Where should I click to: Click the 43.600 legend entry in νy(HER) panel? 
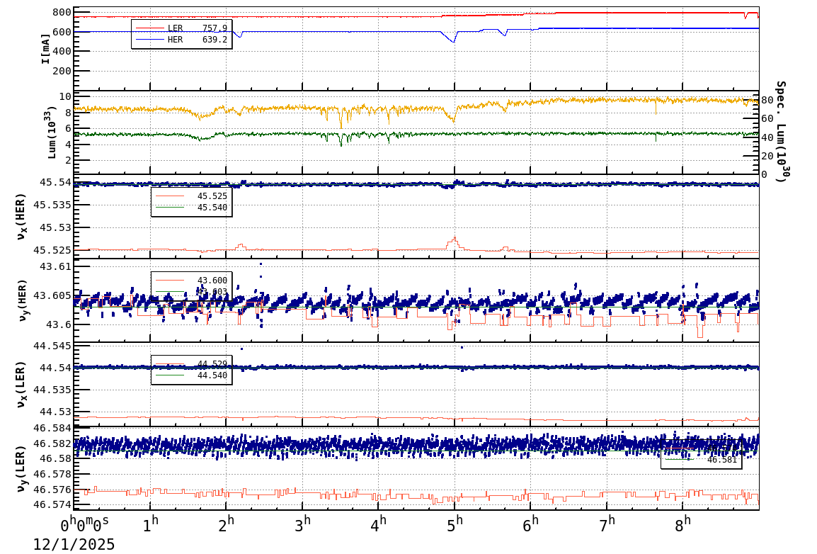pyautogui.click(x=191, y=281)
